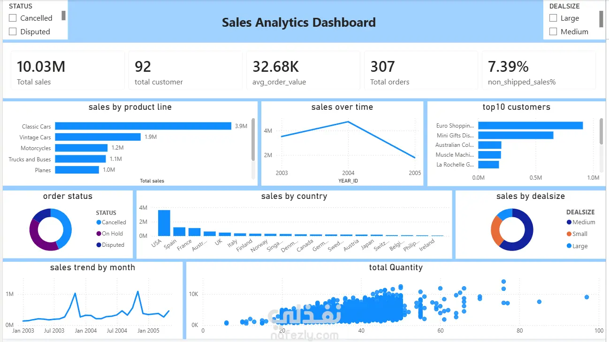Click the 2004 peak point in sales over time
This screenshot has height=342, width=609.
coord(348,122)
